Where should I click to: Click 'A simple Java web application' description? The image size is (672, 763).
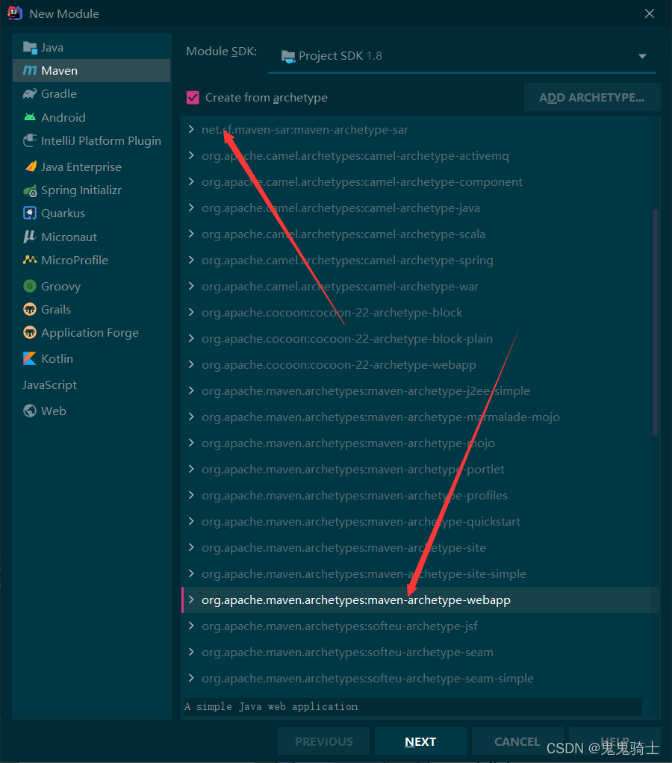tap(271, 706)
